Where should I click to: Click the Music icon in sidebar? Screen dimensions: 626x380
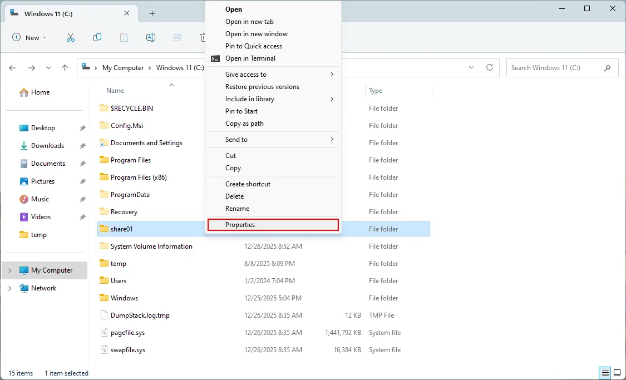pyautogui.click(x=24, y=199)
